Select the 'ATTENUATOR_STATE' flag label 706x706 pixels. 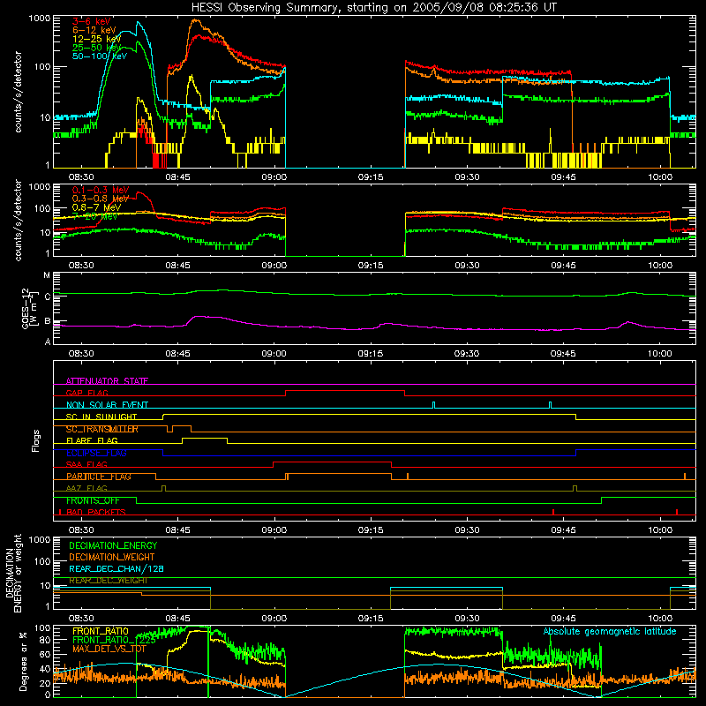click(107, 381)
